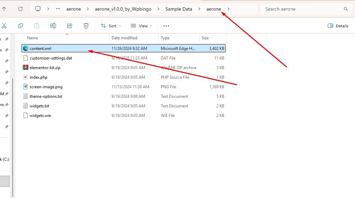The width and height of the screenshot is (355, 198).
Task: Click the Edge icon beside content.xml
Action: (x=26, y=48)
